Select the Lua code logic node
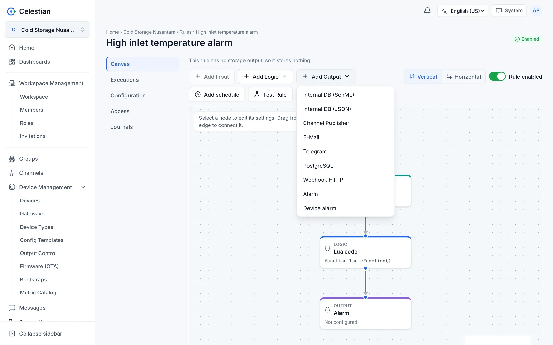 [365, 252]
